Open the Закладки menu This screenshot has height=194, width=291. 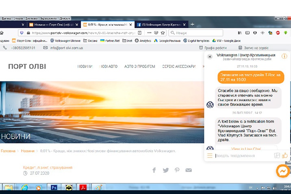(32, 18)
